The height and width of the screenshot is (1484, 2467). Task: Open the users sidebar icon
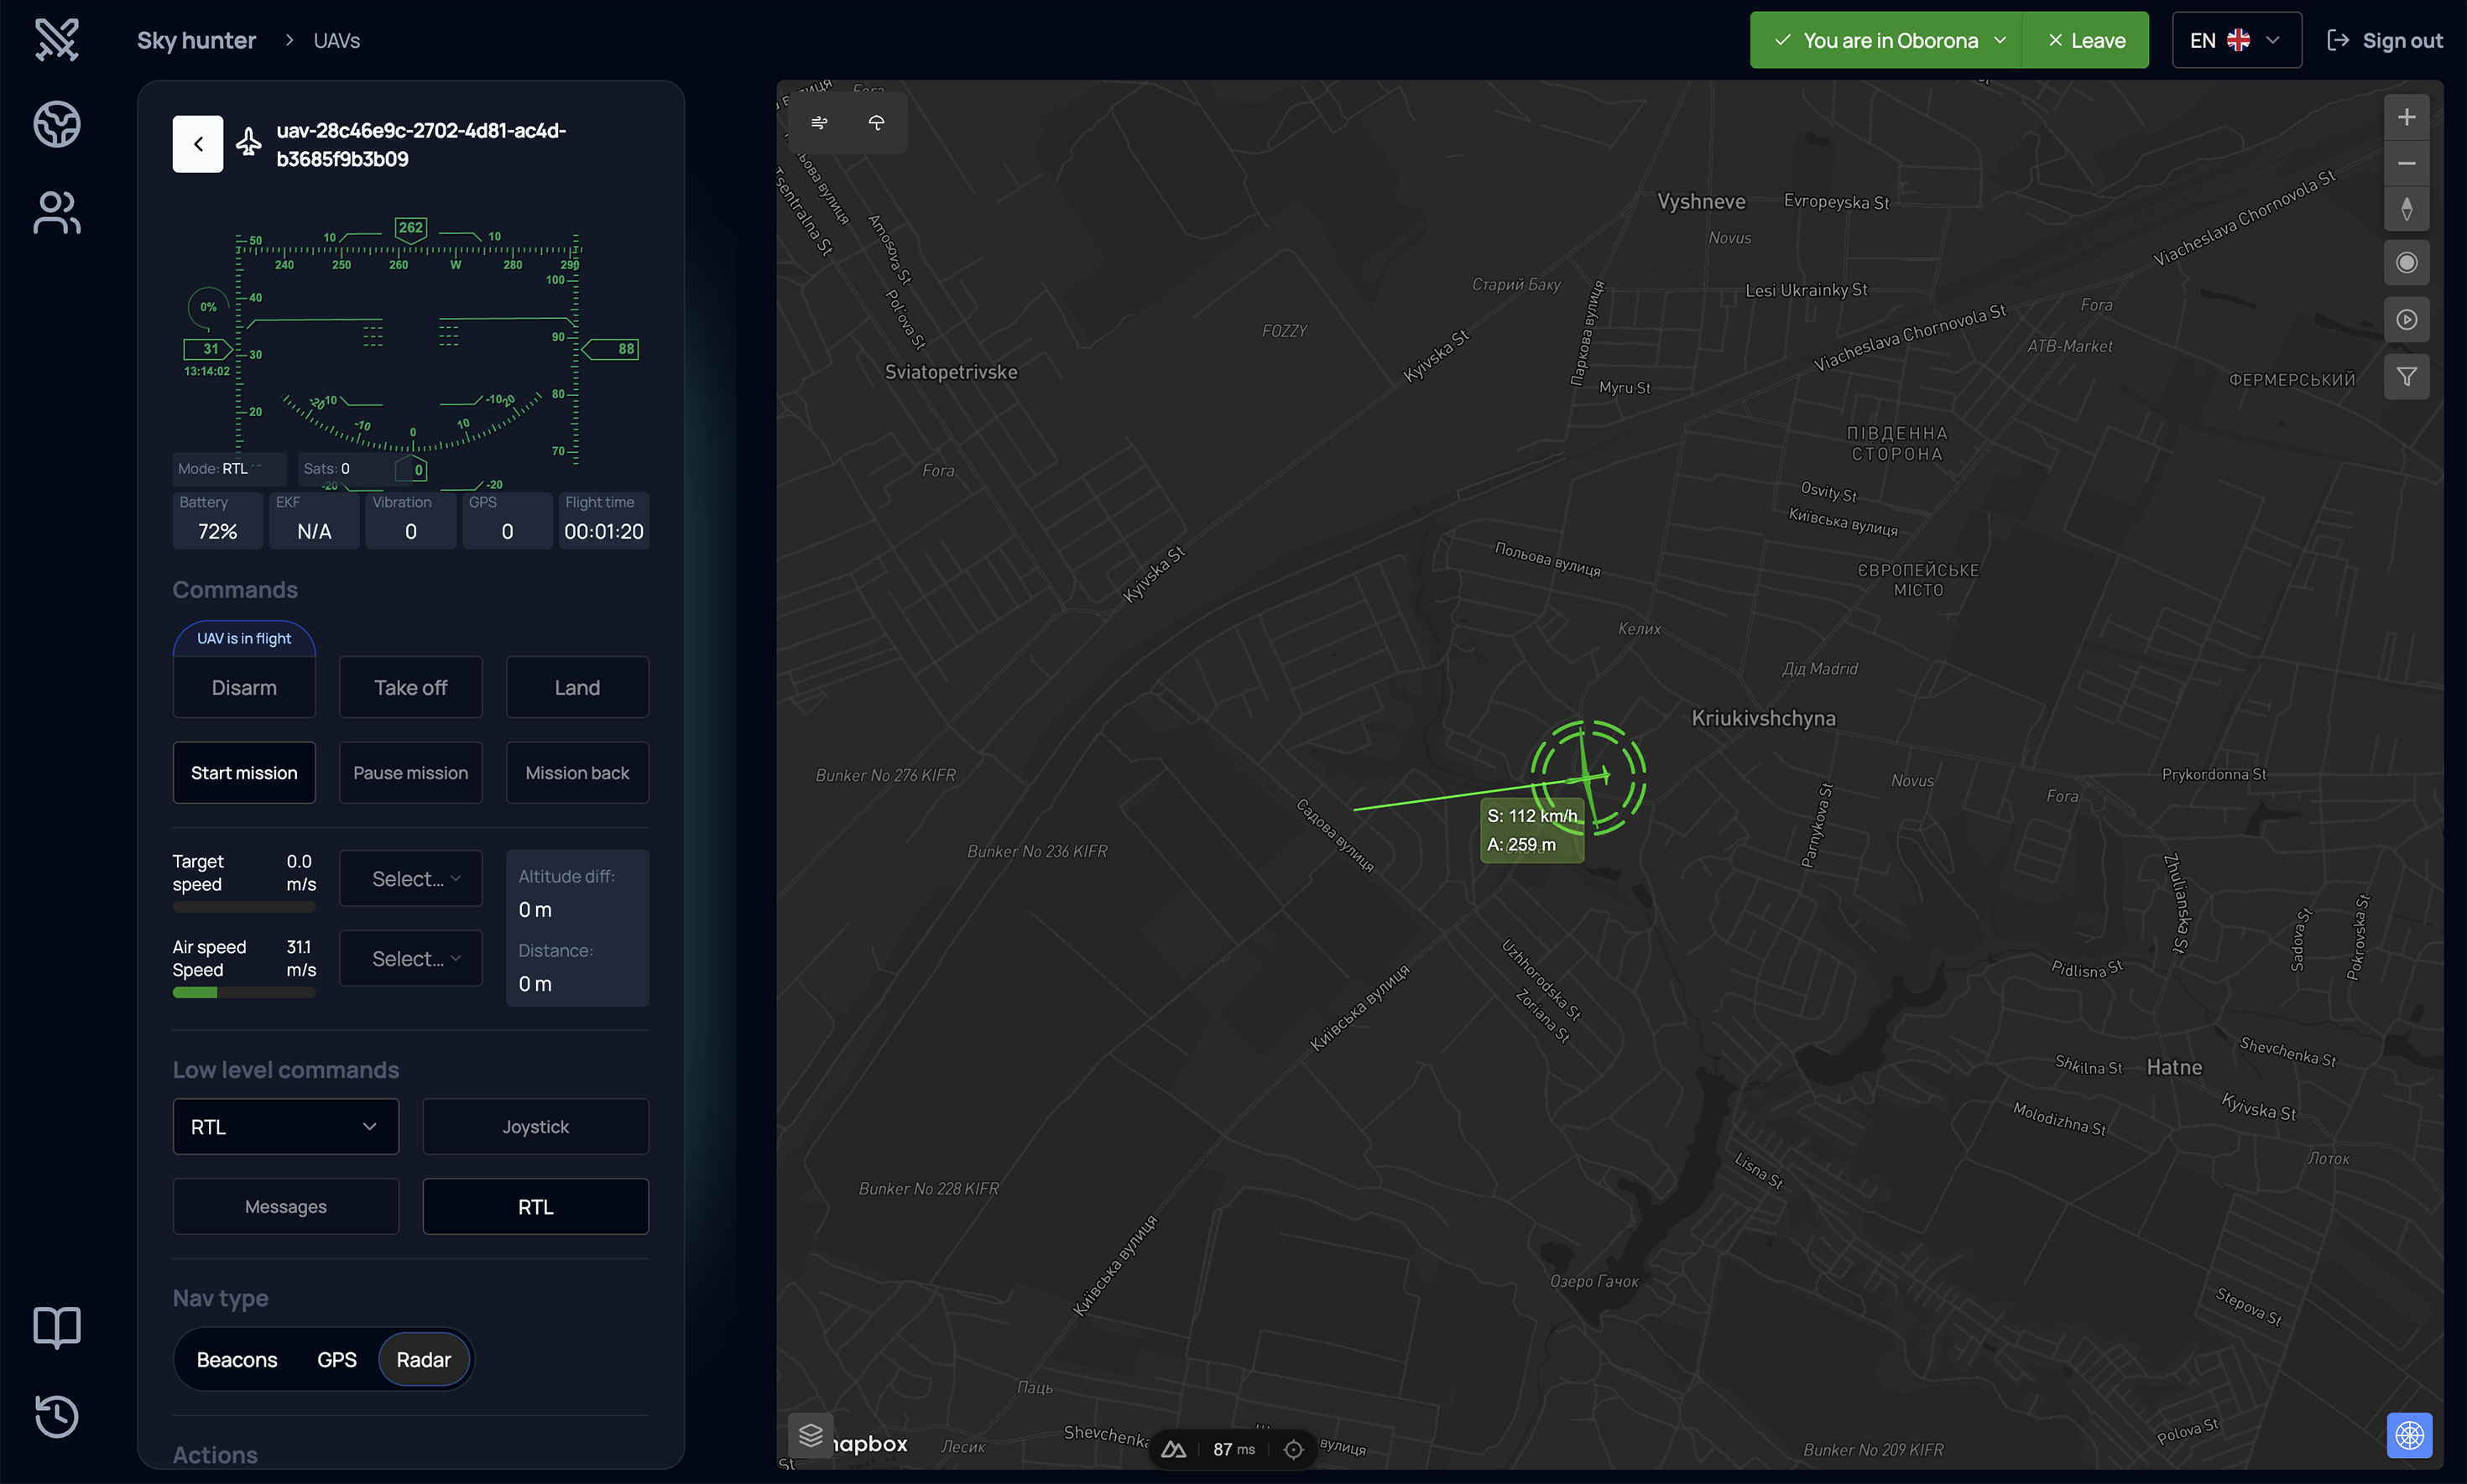pyautogui.click(x=57, y=213)
